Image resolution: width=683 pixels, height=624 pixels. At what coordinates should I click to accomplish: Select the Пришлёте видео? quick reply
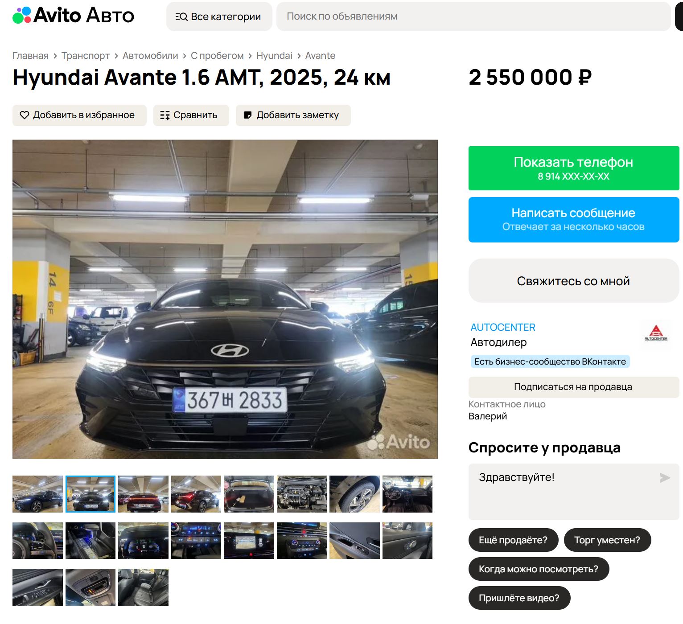519,598
